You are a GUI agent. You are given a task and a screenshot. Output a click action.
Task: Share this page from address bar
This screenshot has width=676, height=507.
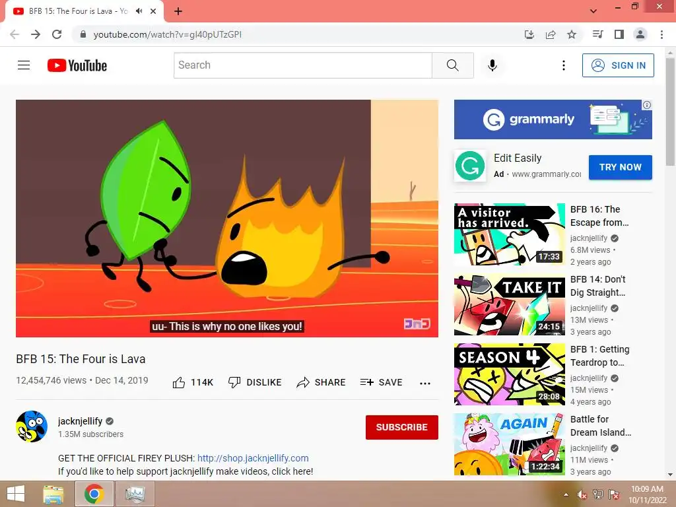(x=551, y=34)
